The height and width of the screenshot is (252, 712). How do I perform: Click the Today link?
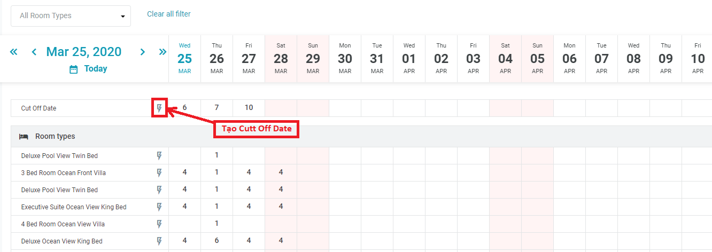pyautogui.click(x=96, y=69)
